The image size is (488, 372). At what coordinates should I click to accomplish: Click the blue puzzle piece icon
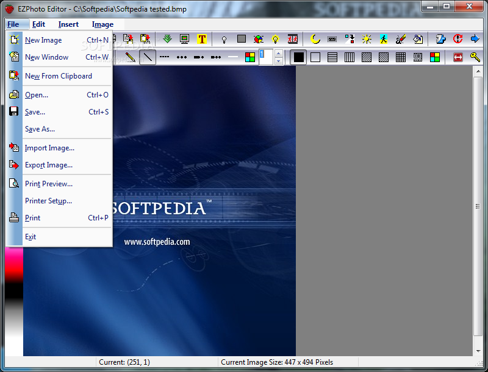point(440,39)
